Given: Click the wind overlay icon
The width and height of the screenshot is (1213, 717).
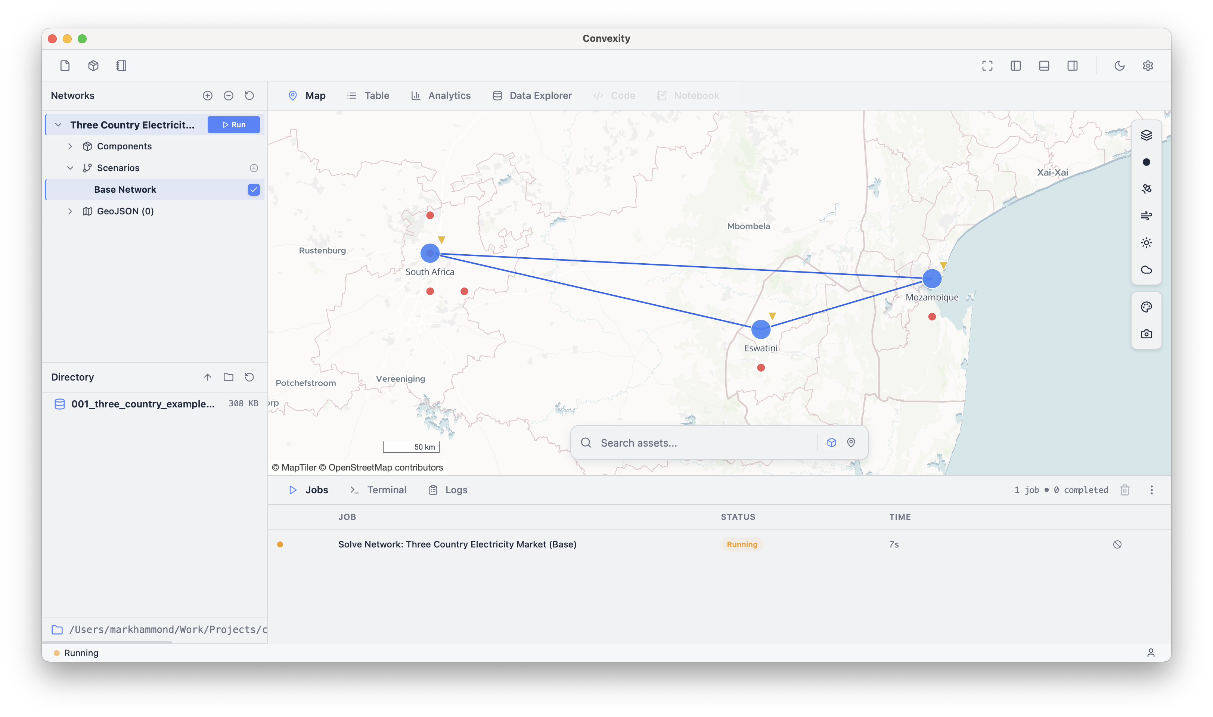Looking at the screenshot, I should pos(1146,215).
